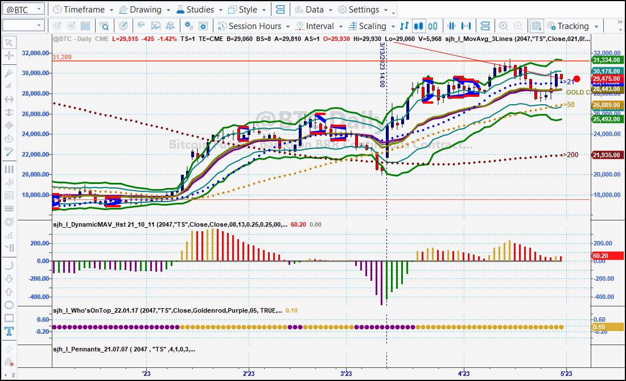Select the vertical double-arrow drawing tool
This screenshot has height=381, width=626.
click(x=9, y=112)
